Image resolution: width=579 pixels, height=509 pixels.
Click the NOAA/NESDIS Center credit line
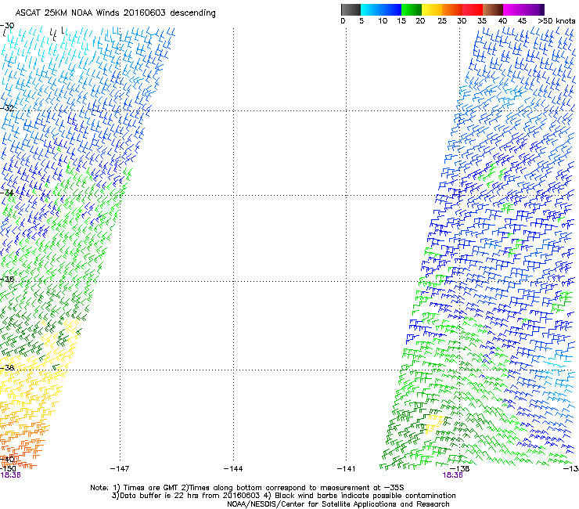click(338, 504)
